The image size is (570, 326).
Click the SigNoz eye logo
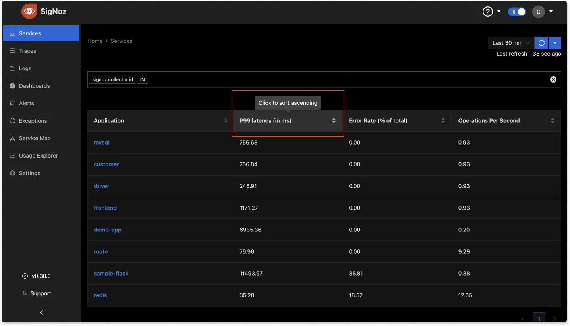click(29, 12)
